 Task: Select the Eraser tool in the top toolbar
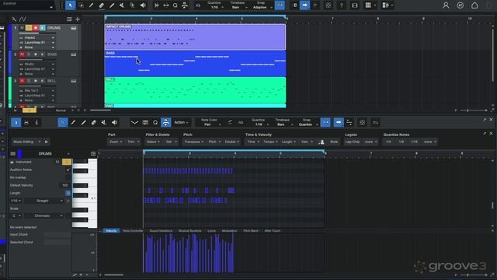[x=102, y=5]
